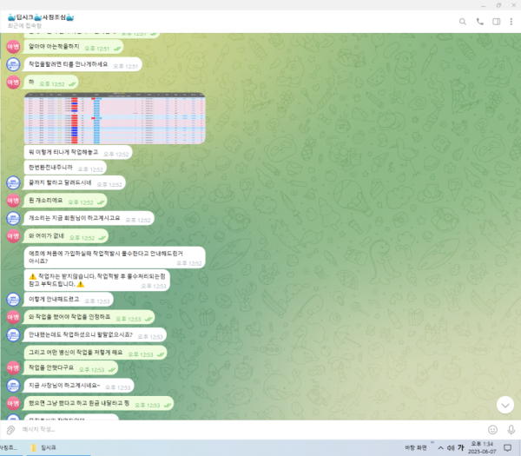This screenshot has height=456, width=521.
Task: Click the taskbar clock showing 오후 1:34
Action: [482, 447]
